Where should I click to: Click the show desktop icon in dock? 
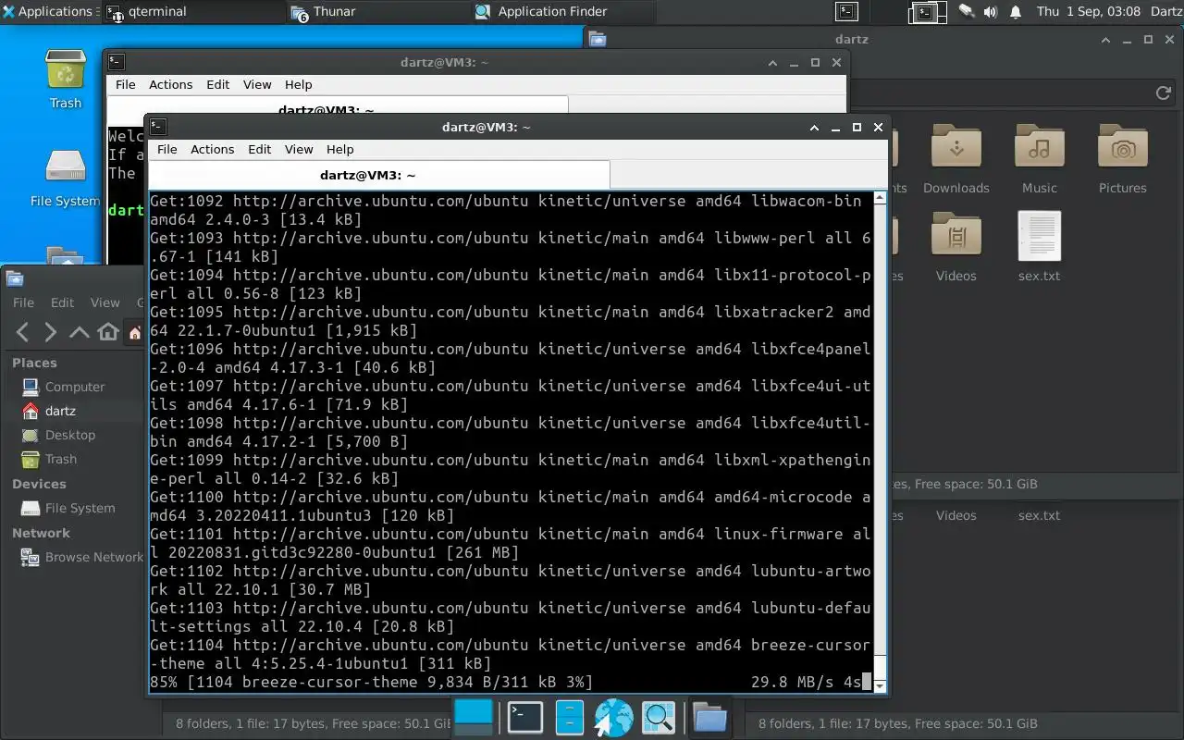pos(475,717)
